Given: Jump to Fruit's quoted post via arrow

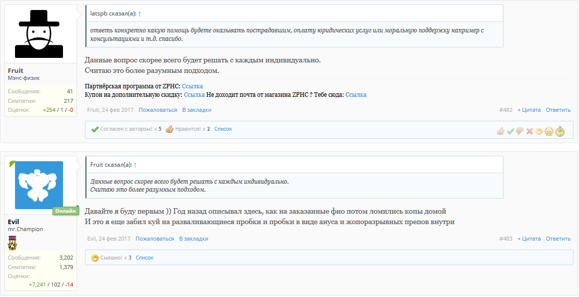Looking at the screenshot, I should coord(135,165).
